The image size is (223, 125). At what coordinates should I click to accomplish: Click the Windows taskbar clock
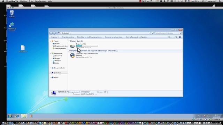(x=217, y=116)
